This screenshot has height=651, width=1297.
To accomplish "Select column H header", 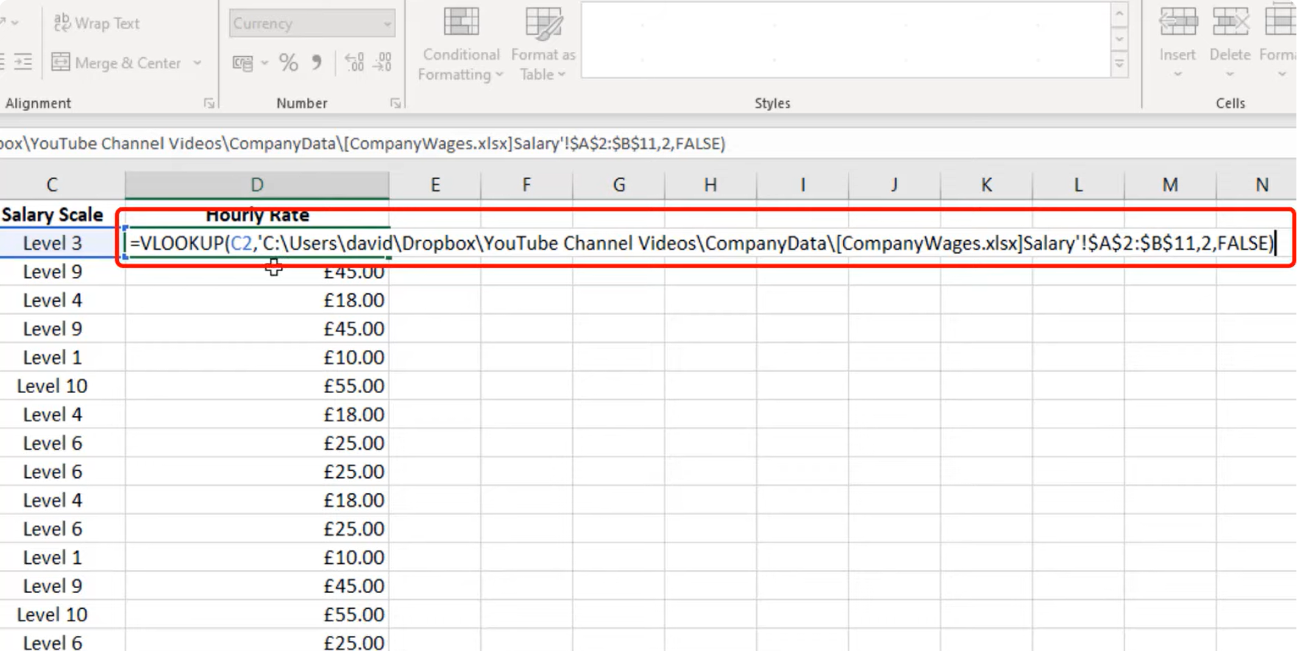I will click(711, 185).
